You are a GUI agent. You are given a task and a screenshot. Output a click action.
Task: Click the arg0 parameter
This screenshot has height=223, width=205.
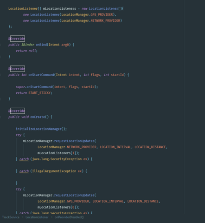pos(65,45)
